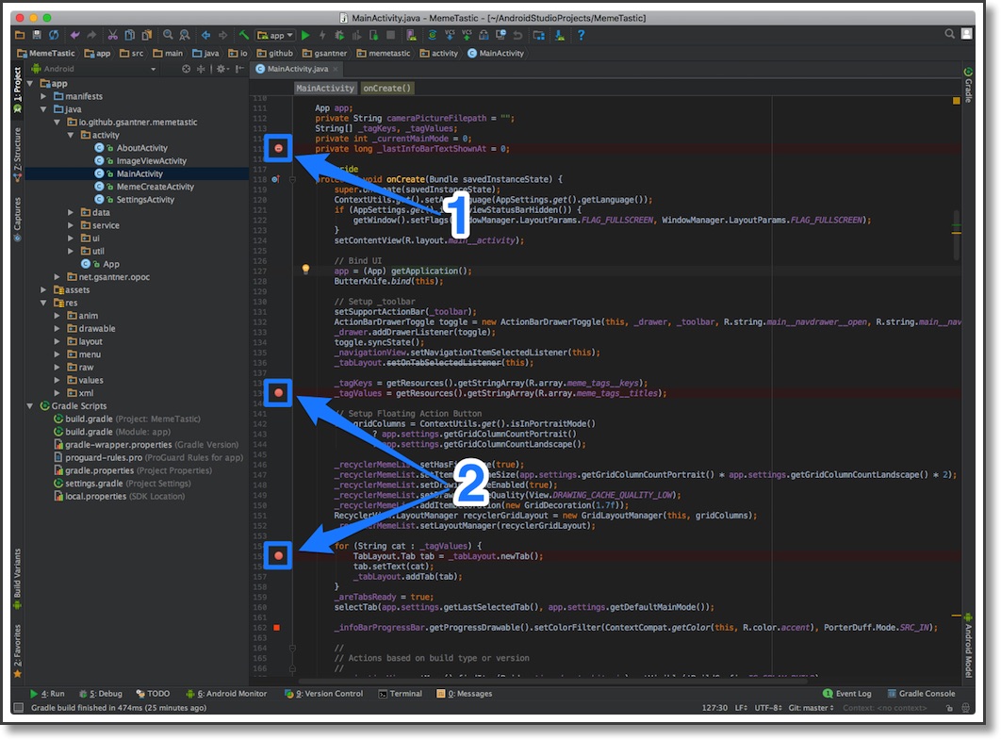Click the Save All floppy icon

pos(37,35)
